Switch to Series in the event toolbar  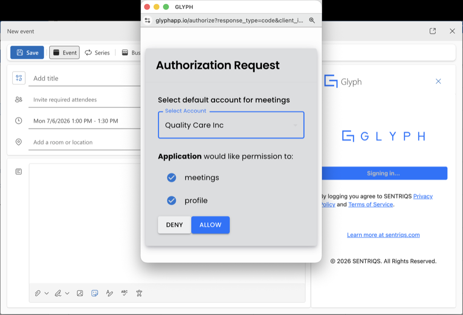[x=97, y=53]
